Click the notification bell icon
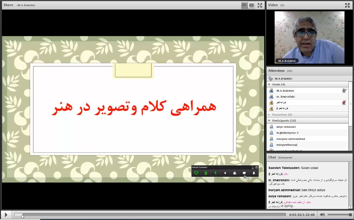The image size is (354, 220). tap(254, 173)
